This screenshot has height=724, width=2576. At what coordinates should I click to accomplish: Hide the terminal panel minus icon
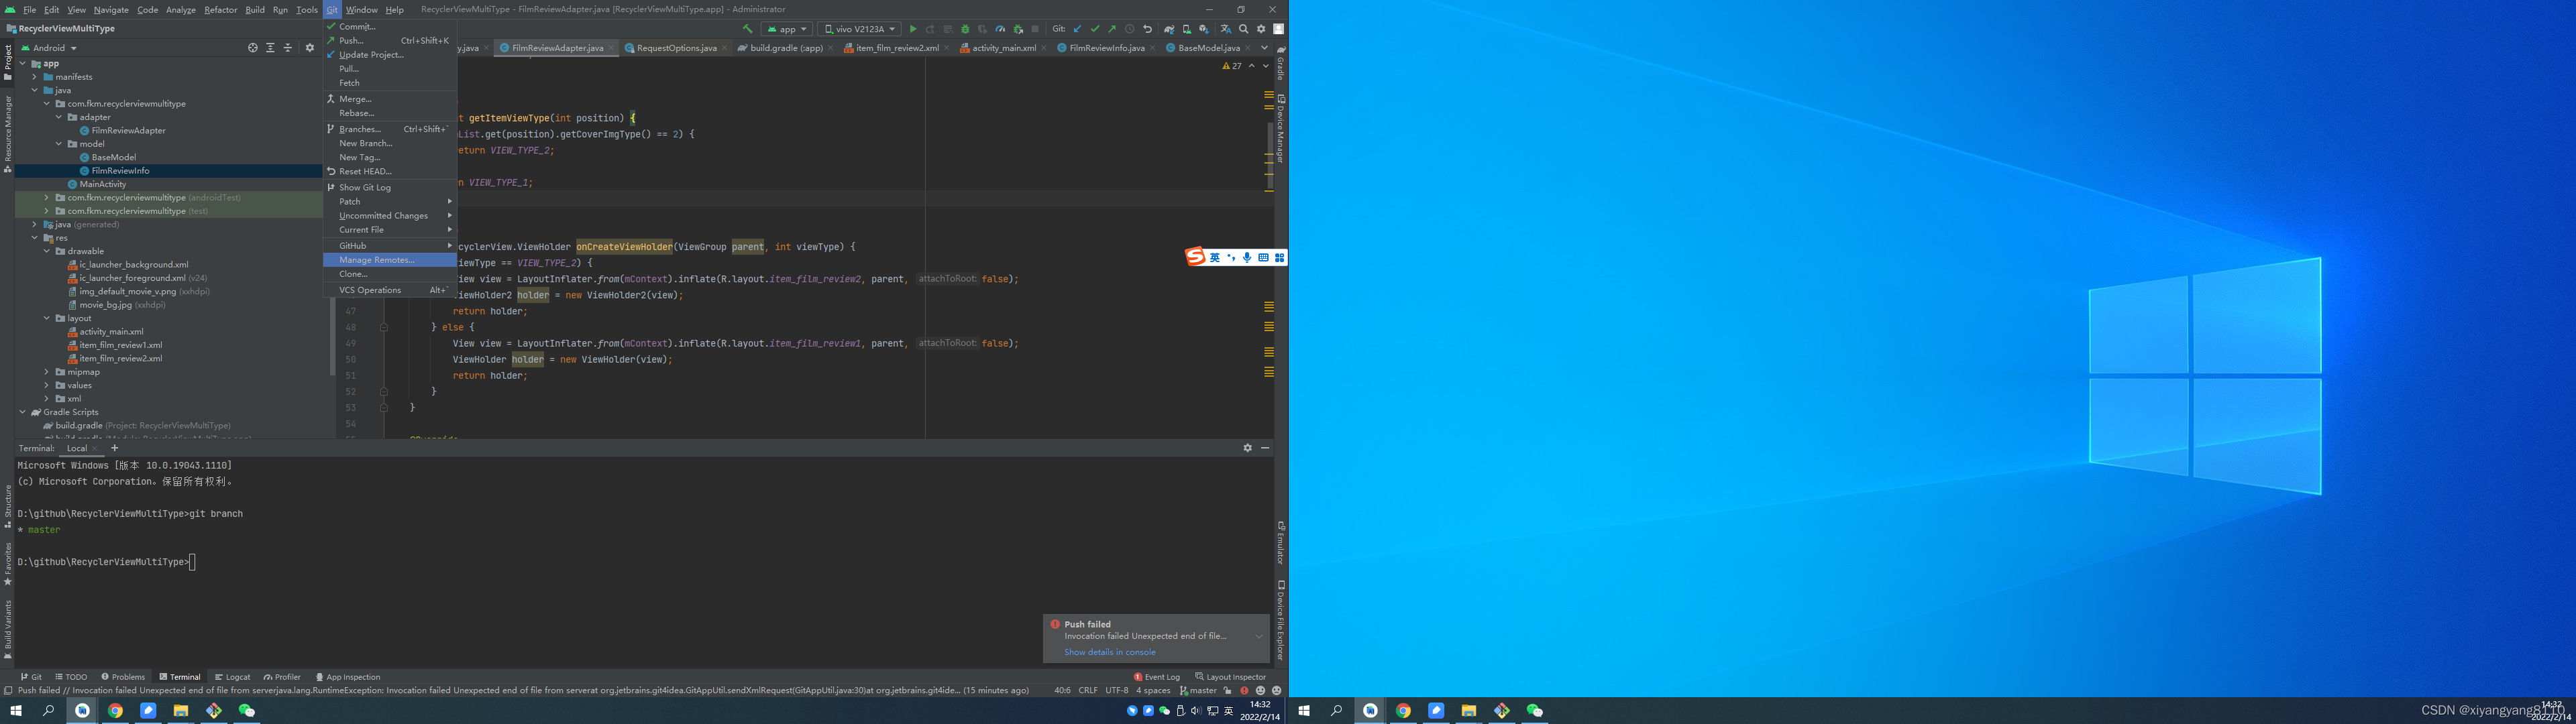pos(1265,448)
